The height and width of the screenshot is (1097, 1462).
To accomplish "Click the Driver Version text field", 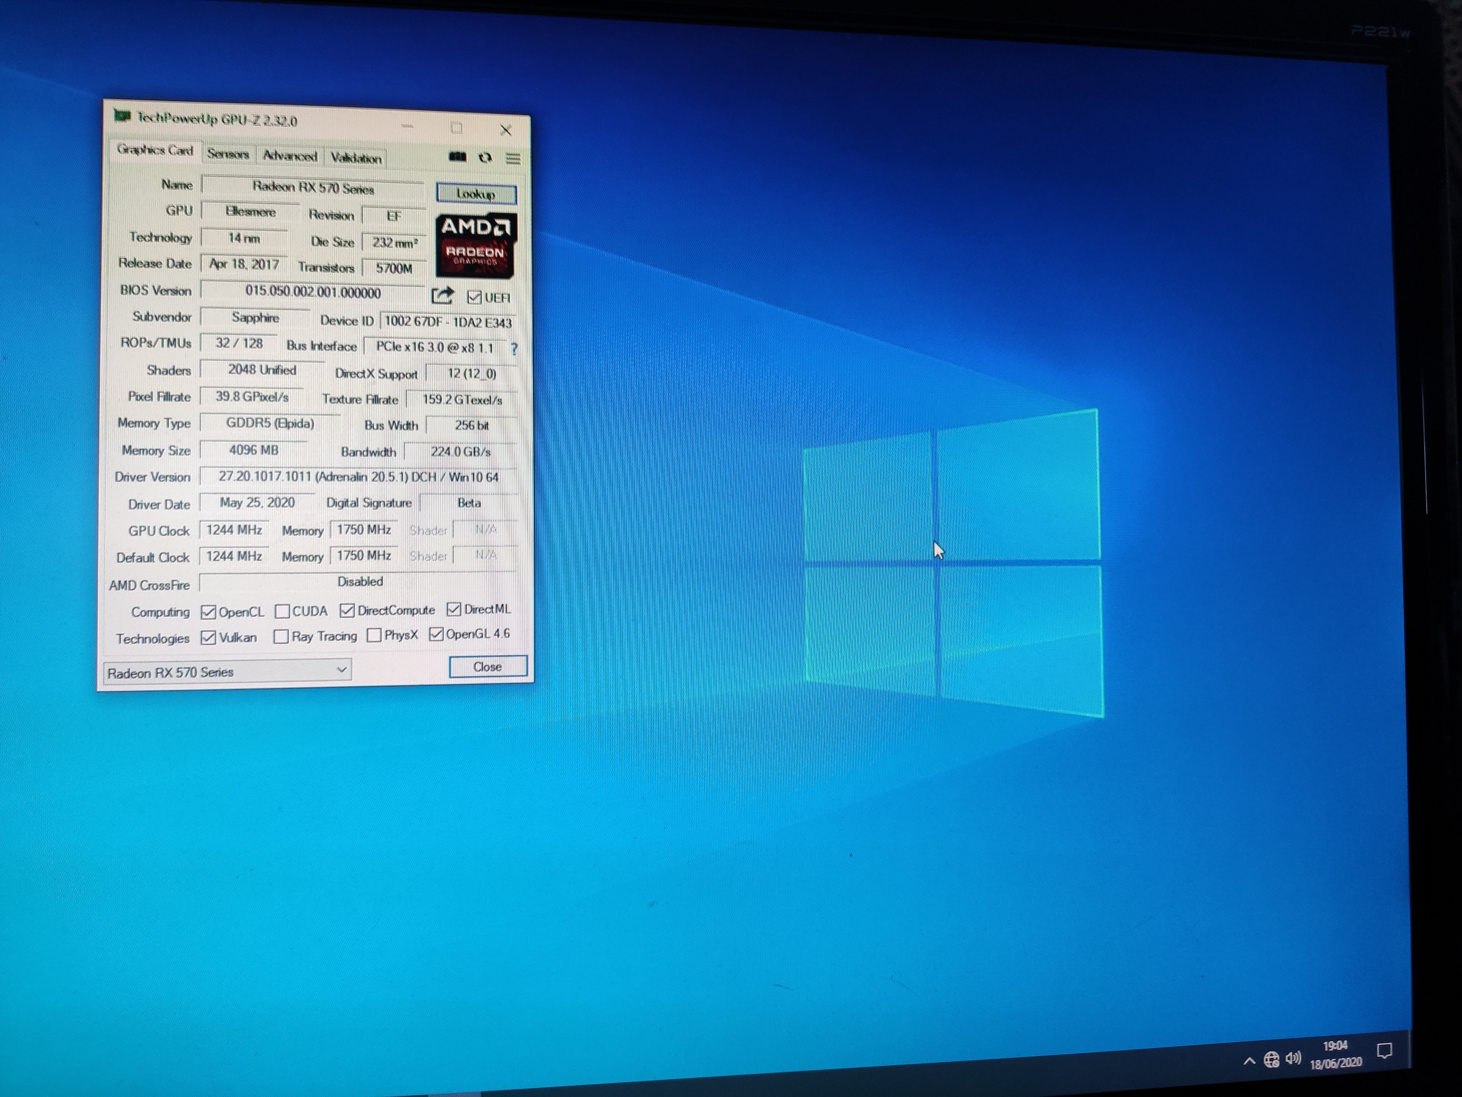I will pos(358,477).
